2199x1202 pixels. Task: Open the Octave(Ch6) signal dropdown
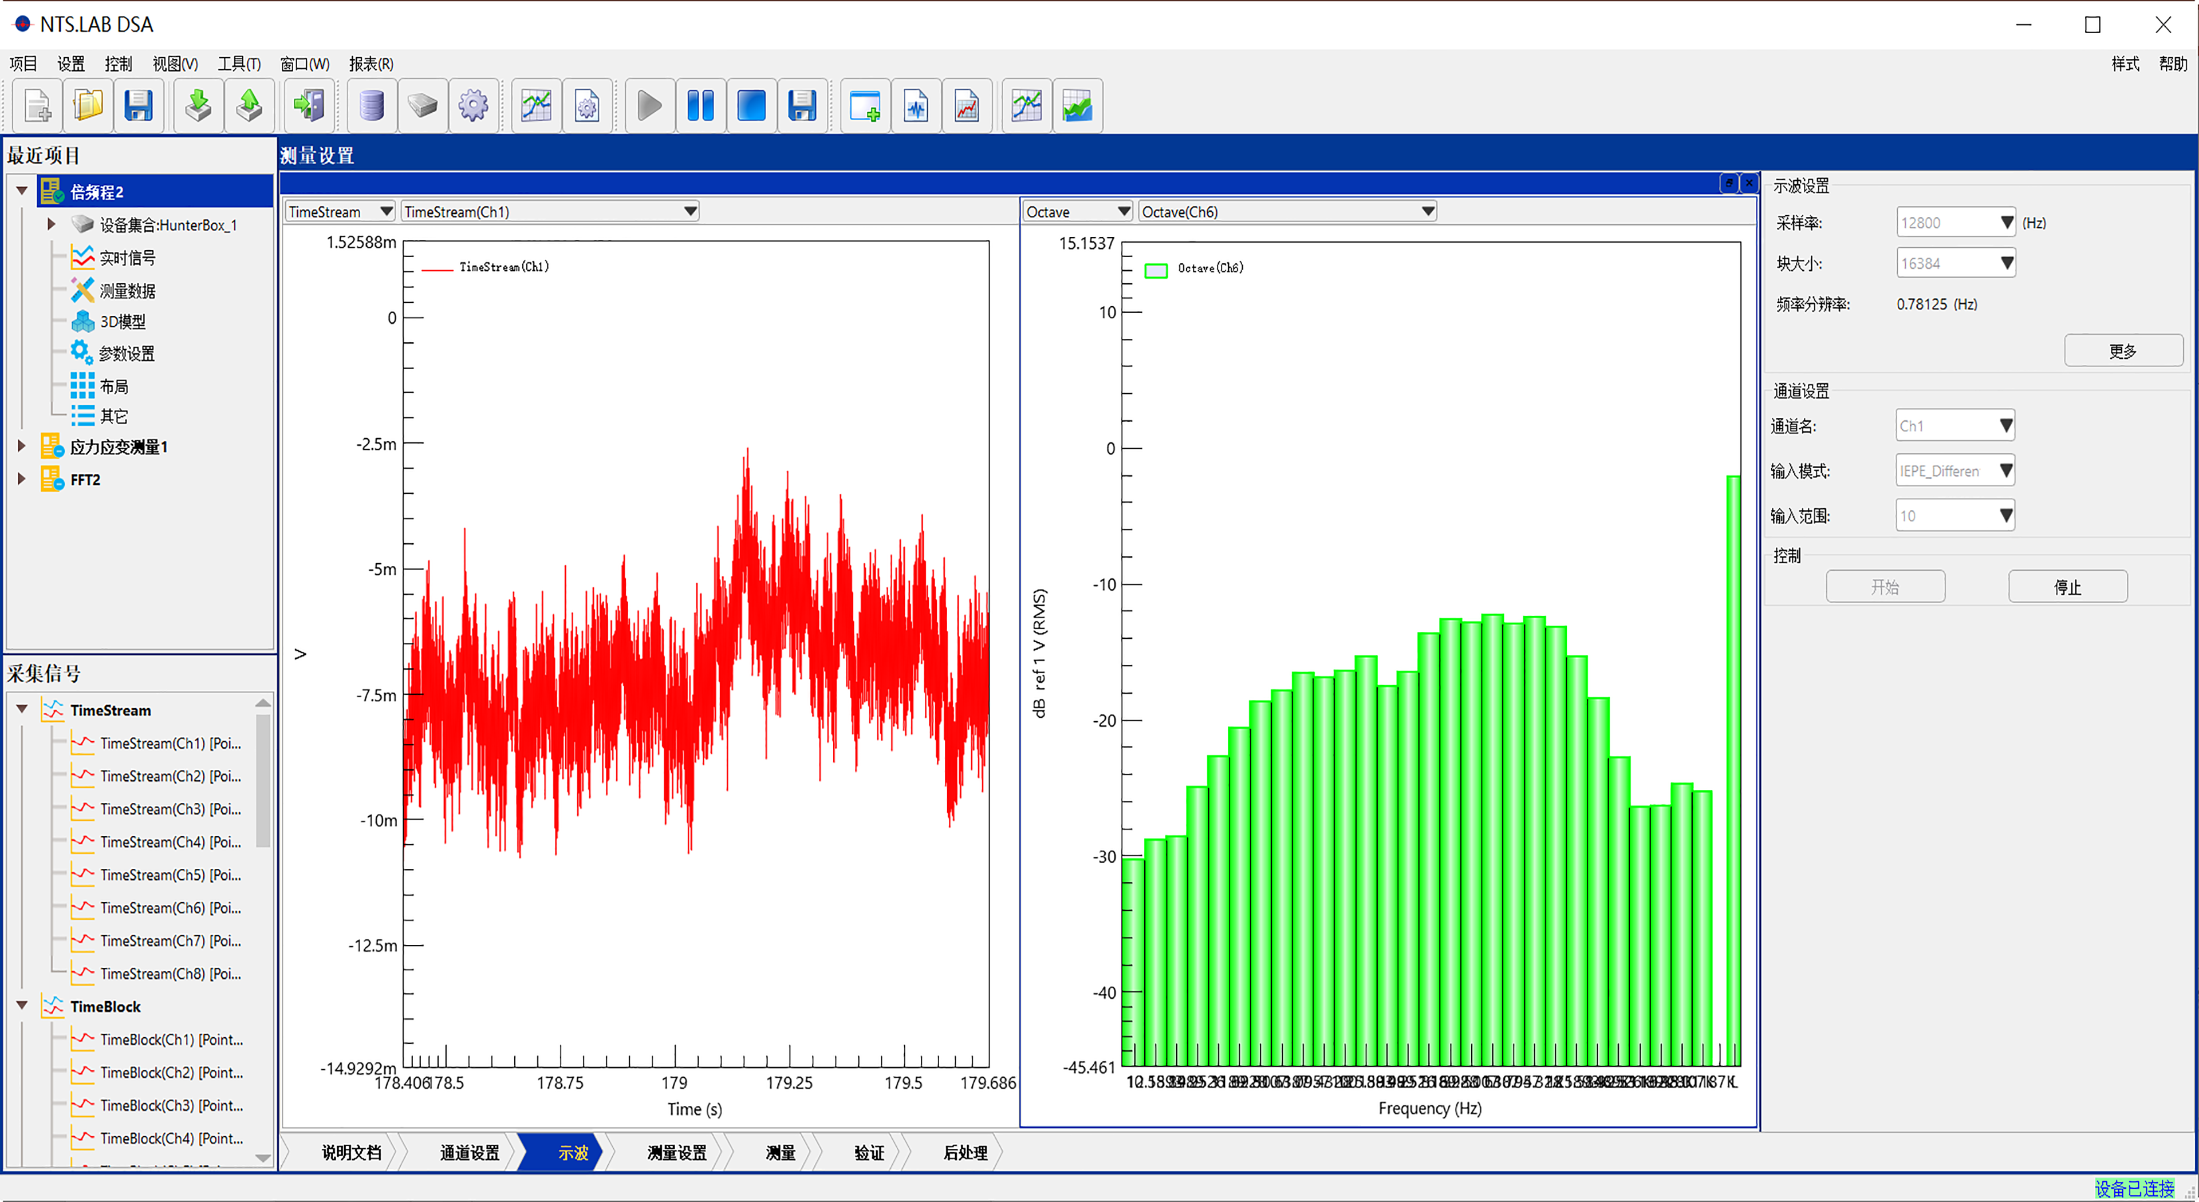point(1427,212)
